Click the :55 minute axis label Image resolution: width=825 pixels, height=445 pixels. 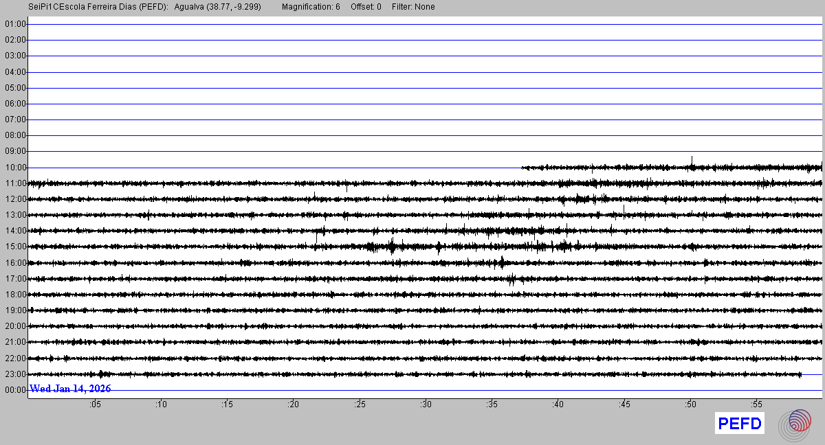click(756, 404)
